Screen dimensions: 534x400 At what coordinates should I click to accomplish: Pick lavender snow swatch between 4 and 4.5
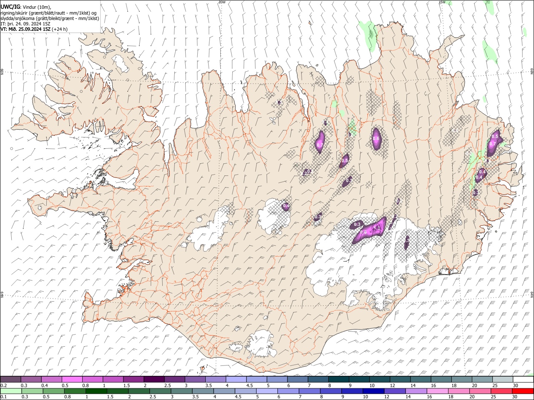pos(236,379)
